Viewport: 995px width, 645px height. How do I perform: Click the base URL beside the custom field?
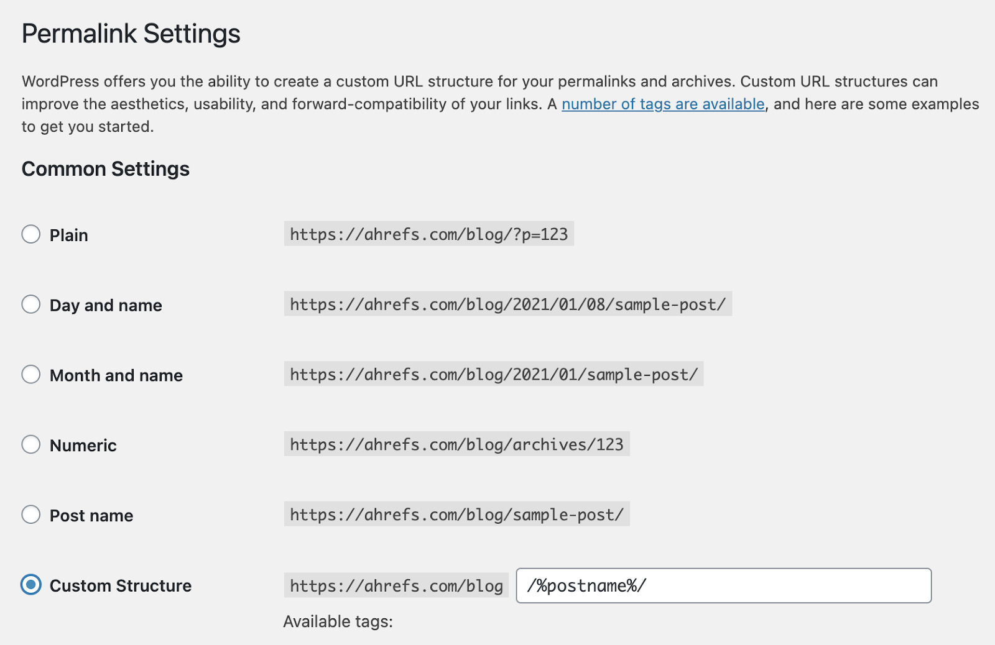[396, 586]
